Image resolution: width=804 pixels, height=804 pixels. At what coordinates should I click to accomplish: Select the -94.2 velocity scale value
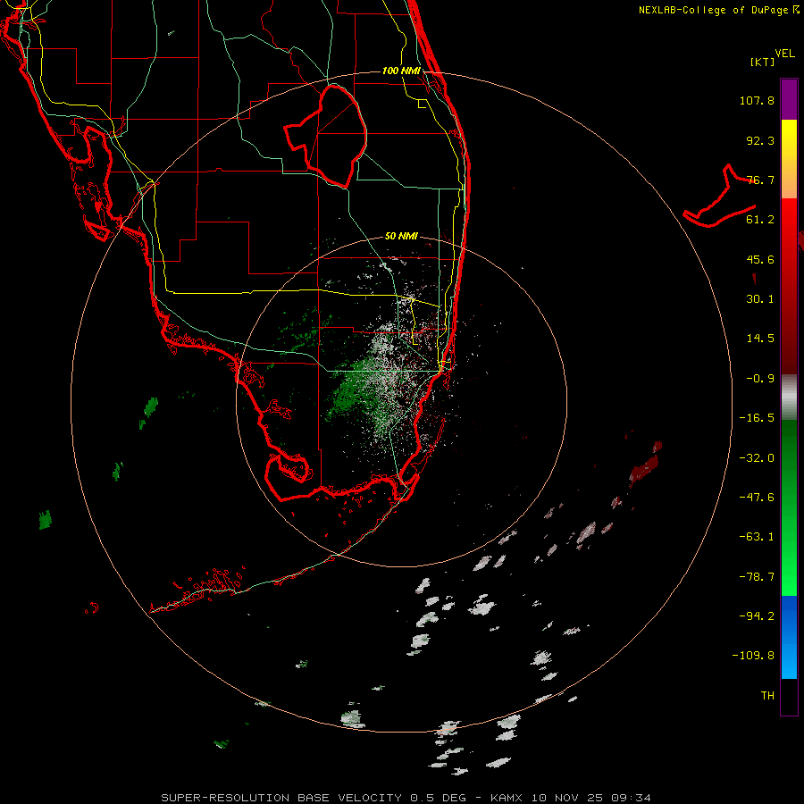click(x=757, y=616)
